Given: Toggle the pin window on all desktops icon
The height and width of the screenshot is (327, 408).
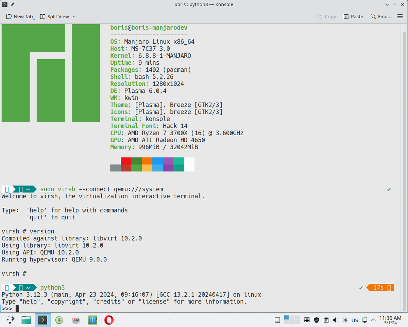Looking at the screenshot, I should [13, 4].
